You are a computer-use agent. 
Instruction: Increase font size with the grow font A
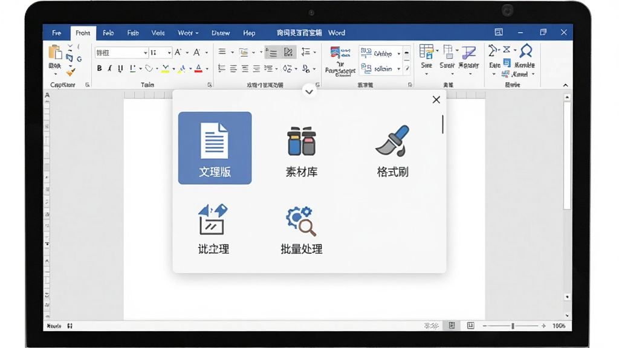(x=178, y=52)
